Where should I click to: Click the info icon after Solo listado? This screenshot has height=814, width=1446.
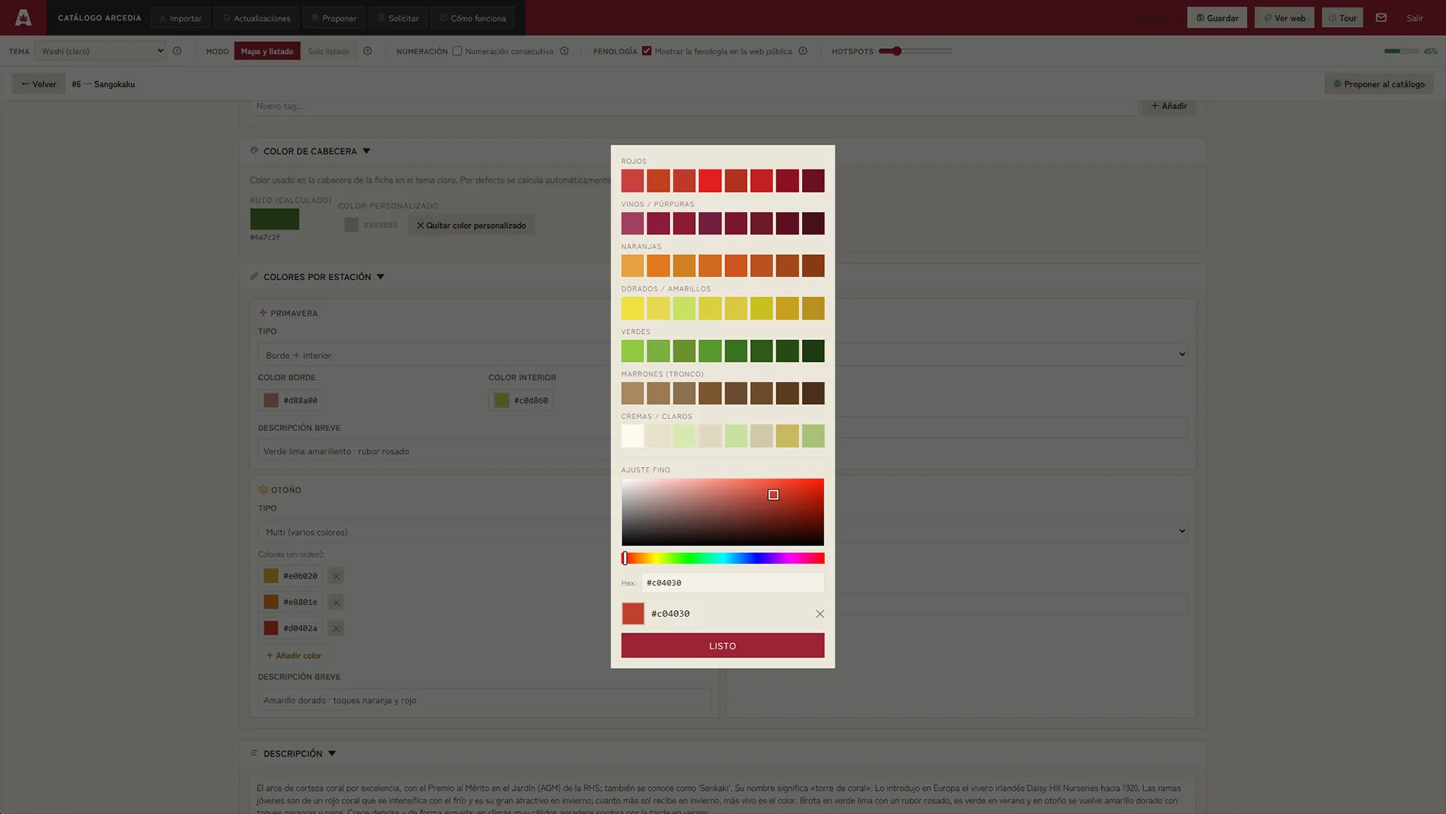(368, 51)
